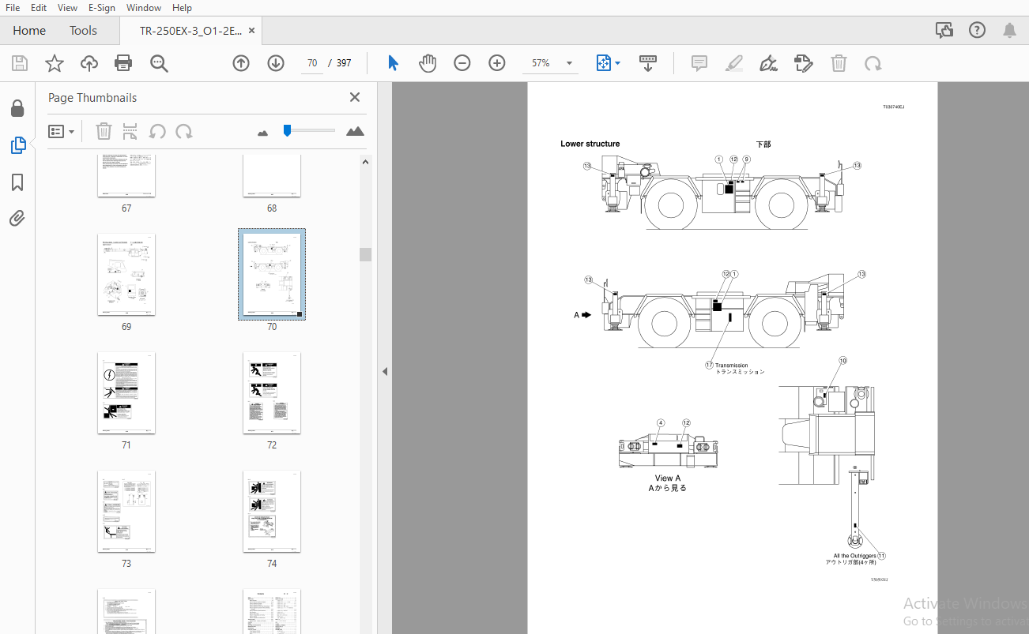Viewport: 1029px width, 634px height.
Task: Select the TR-250EX-3 document tab
Action: click(190, 30)
